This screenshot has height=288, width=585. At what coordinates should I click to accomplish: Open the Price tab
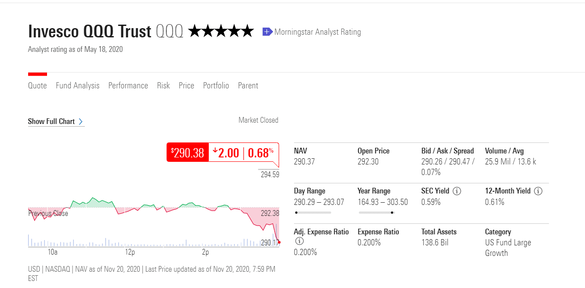(186, 86)
